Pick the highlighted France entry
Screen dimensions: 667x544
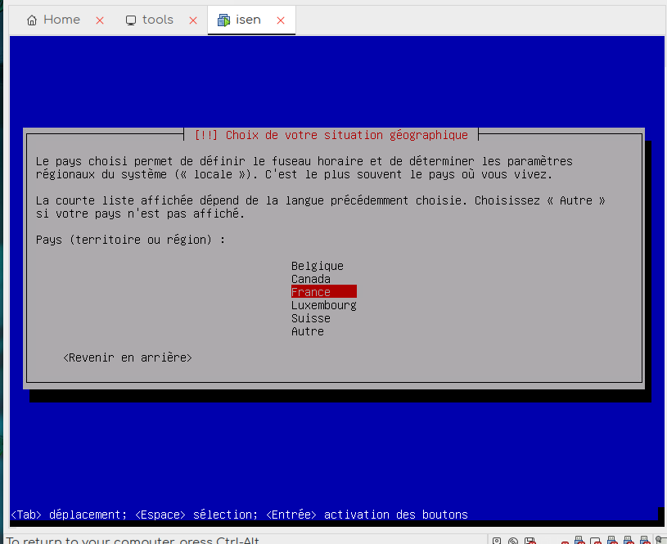[x=323, y=292]
